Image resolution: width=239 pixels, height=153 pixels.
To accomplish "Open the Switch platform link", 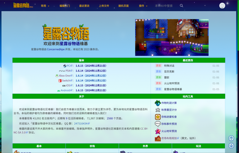I will pyautogui.click(x=67, y=81).
